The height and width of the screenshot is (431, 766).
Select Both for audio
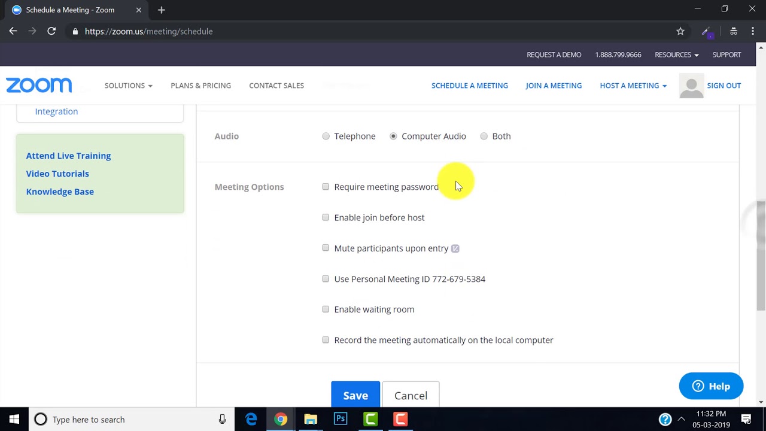[484, 136]
